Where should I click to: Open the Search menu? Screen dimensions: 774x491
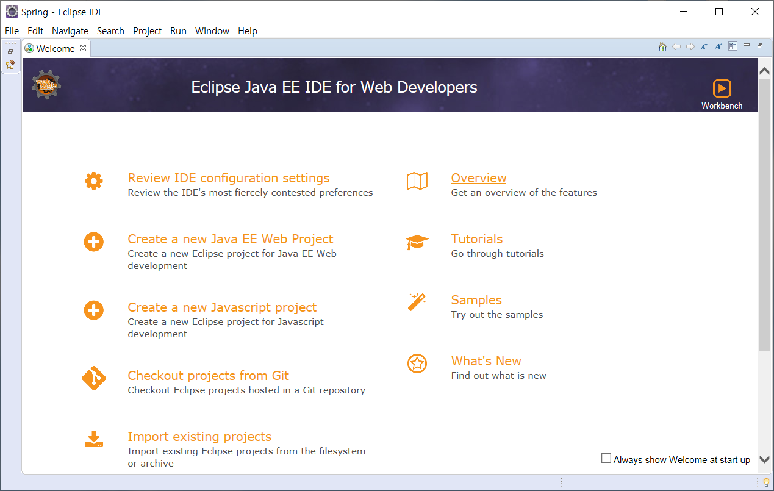[x=110, y=31]
